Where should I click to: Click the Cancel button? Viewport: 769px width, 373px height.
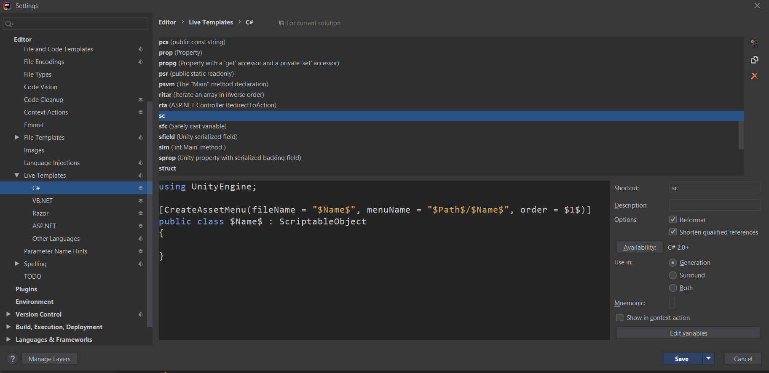point(743,359)
